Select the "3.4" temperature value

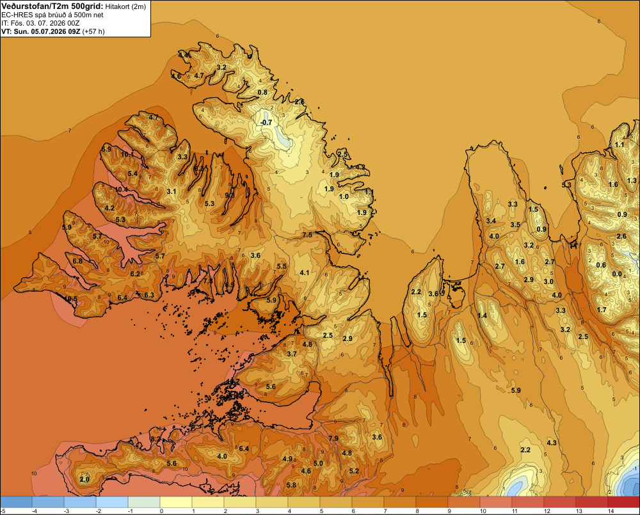pyautogui.click(x=491, y=221)
